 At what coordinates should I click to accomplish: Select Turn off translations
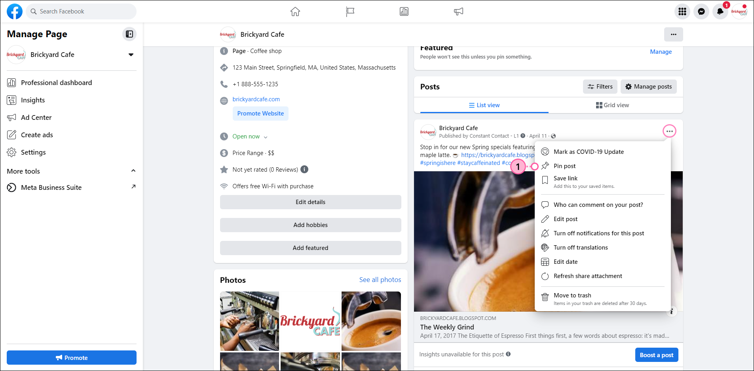602,248
